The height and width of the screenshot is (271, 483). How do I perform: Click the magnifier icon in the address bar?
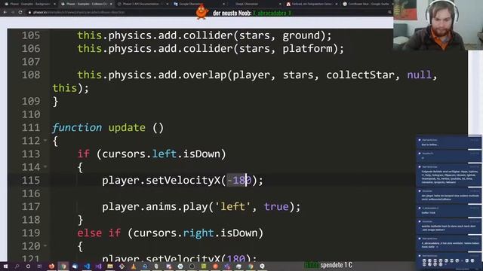pos(389,12)
